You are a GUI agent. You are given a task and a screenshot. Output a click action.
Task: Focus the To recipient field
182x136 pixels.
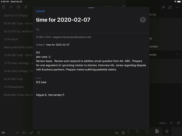coord(93,29)
